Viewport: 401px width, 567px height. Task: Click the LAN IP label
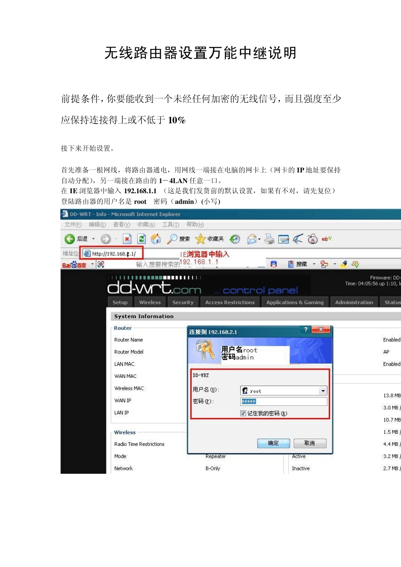click(x=122, y=413)
